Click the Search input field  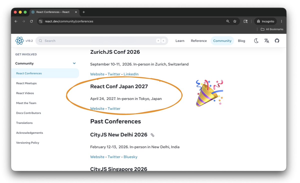(102, 41)
